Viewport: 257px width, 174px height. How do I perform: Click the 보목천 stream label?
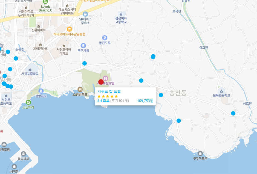(177, 11)
